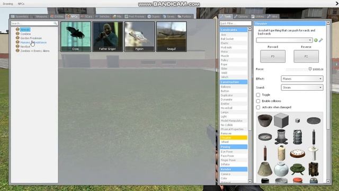Spawn the Seagull NPC
Image resolution: width=339 pixels, height=191 pixels.
point(171,37)
